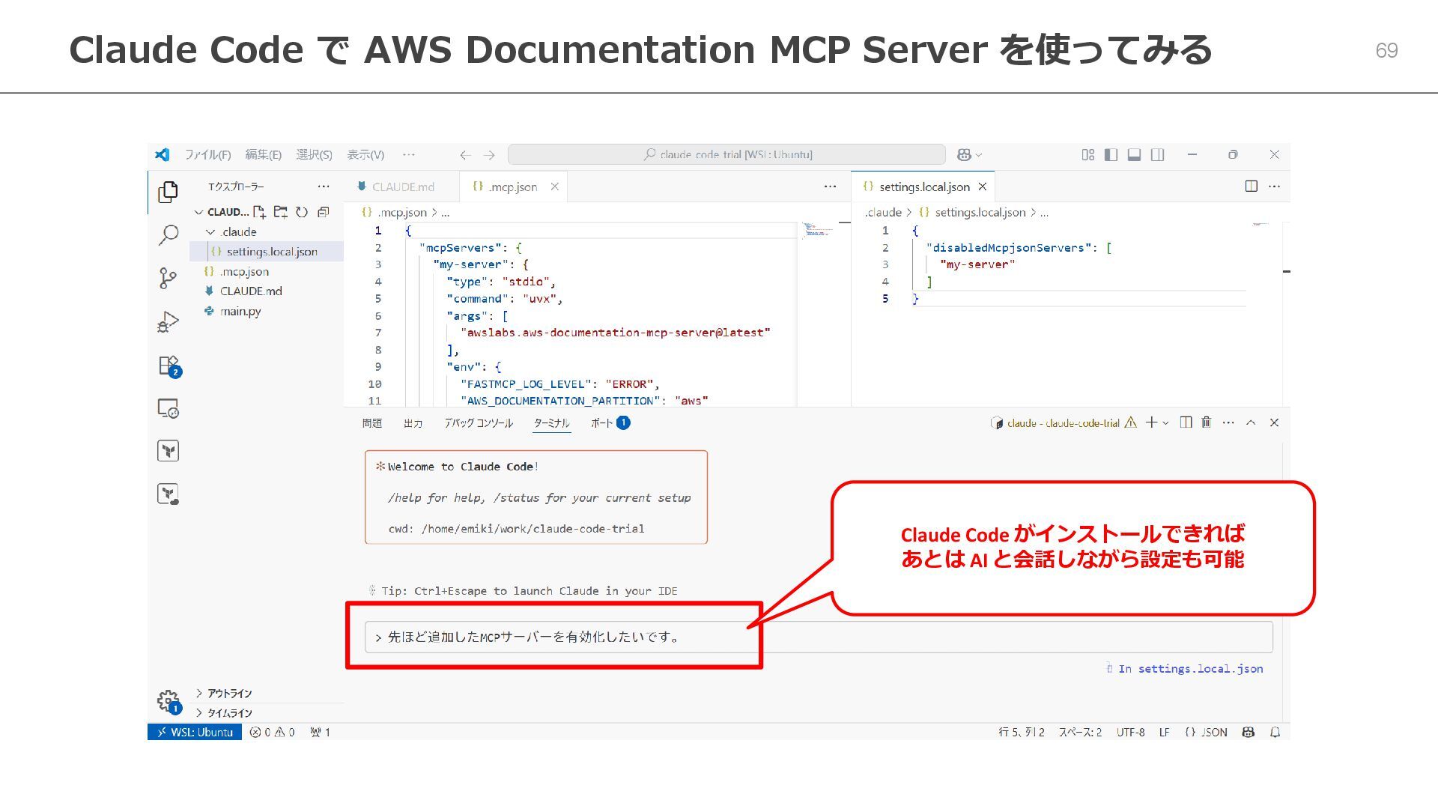
Task: Switch to 出力 panel tab
Action: pyautogui.click(x=413, y=423)
